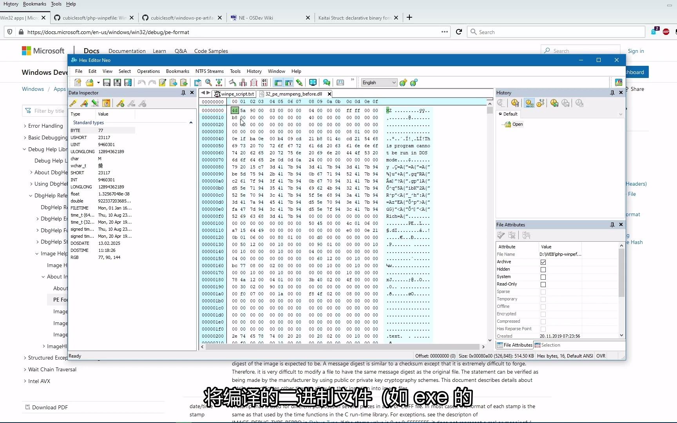Viewport: 677px width, 423px height.
Task: Click the hex editor horizontal scrollbar
Action: click(343, 347)
